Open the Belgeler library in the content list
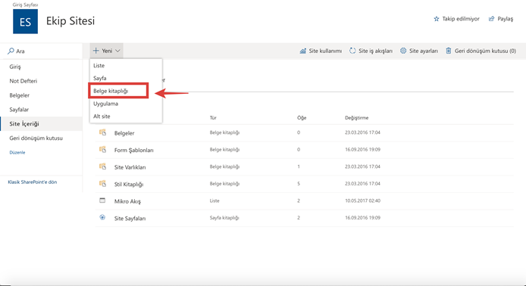This screenshot has width=526, height=286. [124, 133]
